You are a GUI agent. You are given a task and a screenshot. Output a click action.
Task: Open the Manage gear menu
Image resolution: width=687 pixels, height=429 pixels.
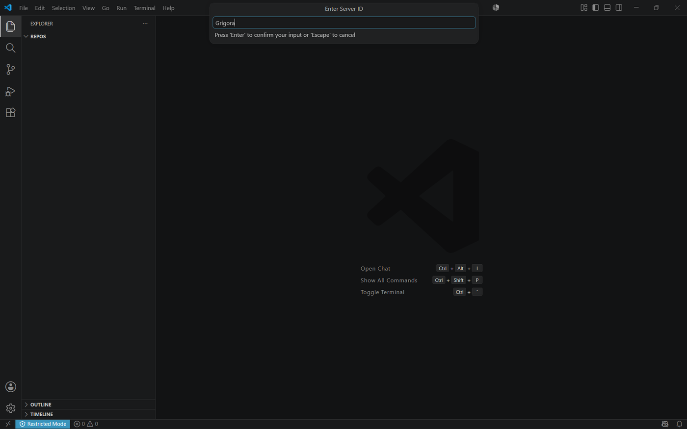tap(10, 408)
